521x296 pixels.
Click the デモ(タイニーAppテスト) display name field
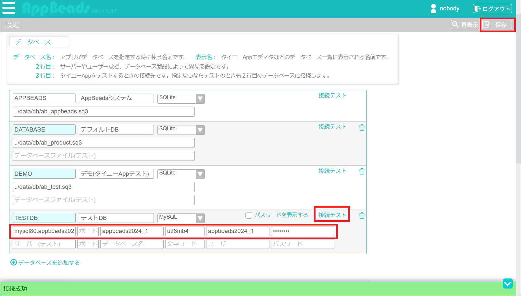coord(116,174)
